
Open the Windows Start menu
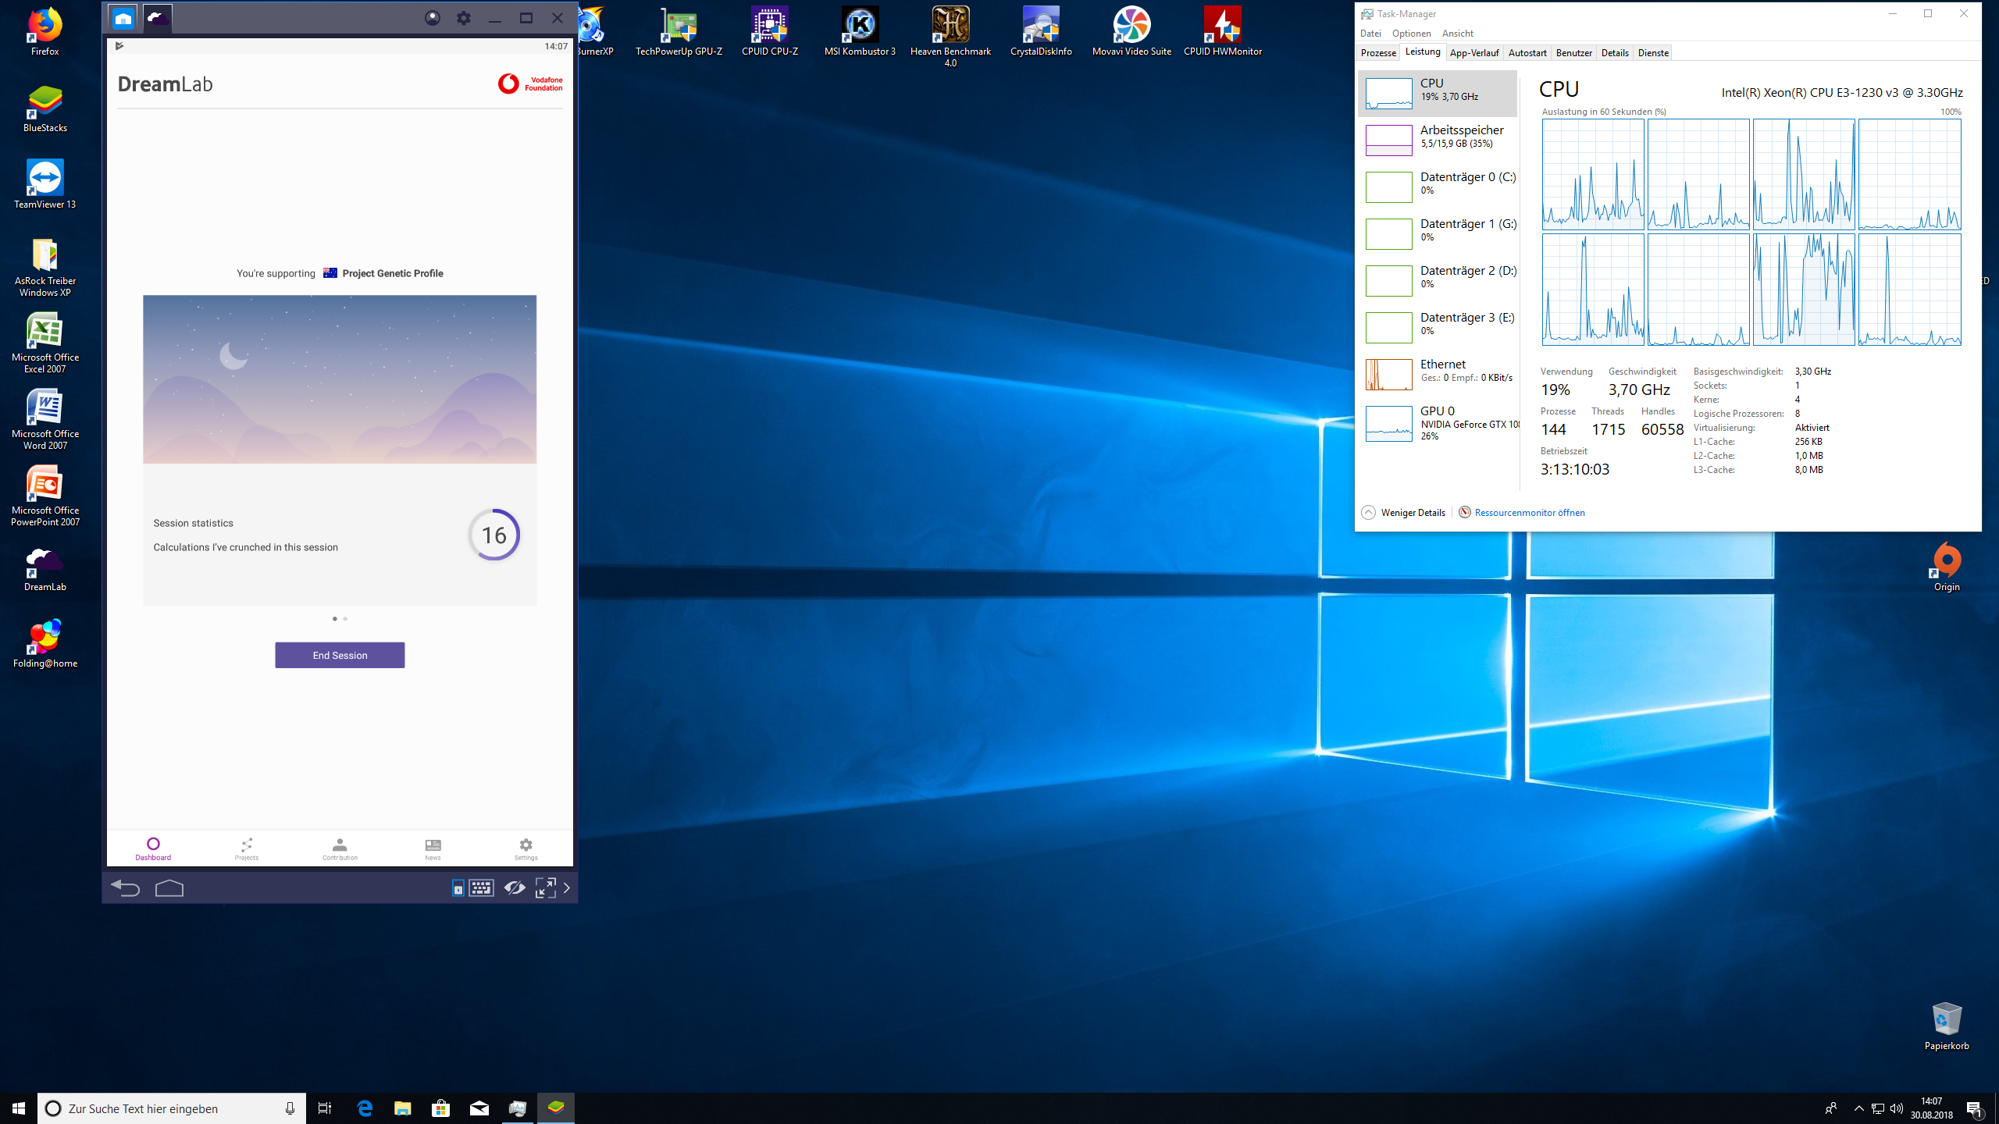click(x=19, y=1108)
